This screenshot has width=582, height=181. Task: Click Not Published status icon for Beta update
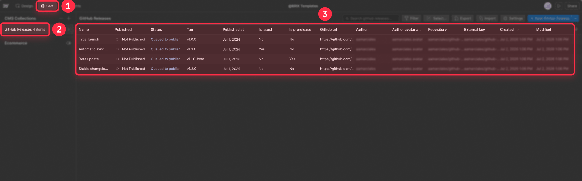[117, 59]
